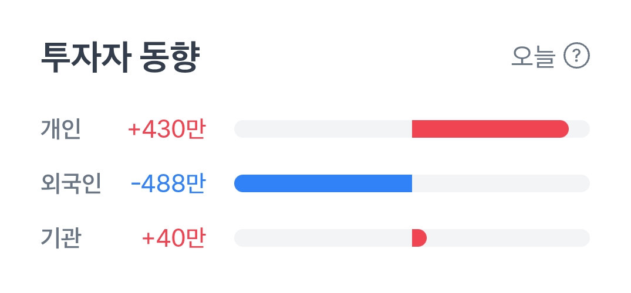The width and height of the screenshot is (631, 293).
Task: Click the 오늘 label
Action: click(x=533, y=56)
